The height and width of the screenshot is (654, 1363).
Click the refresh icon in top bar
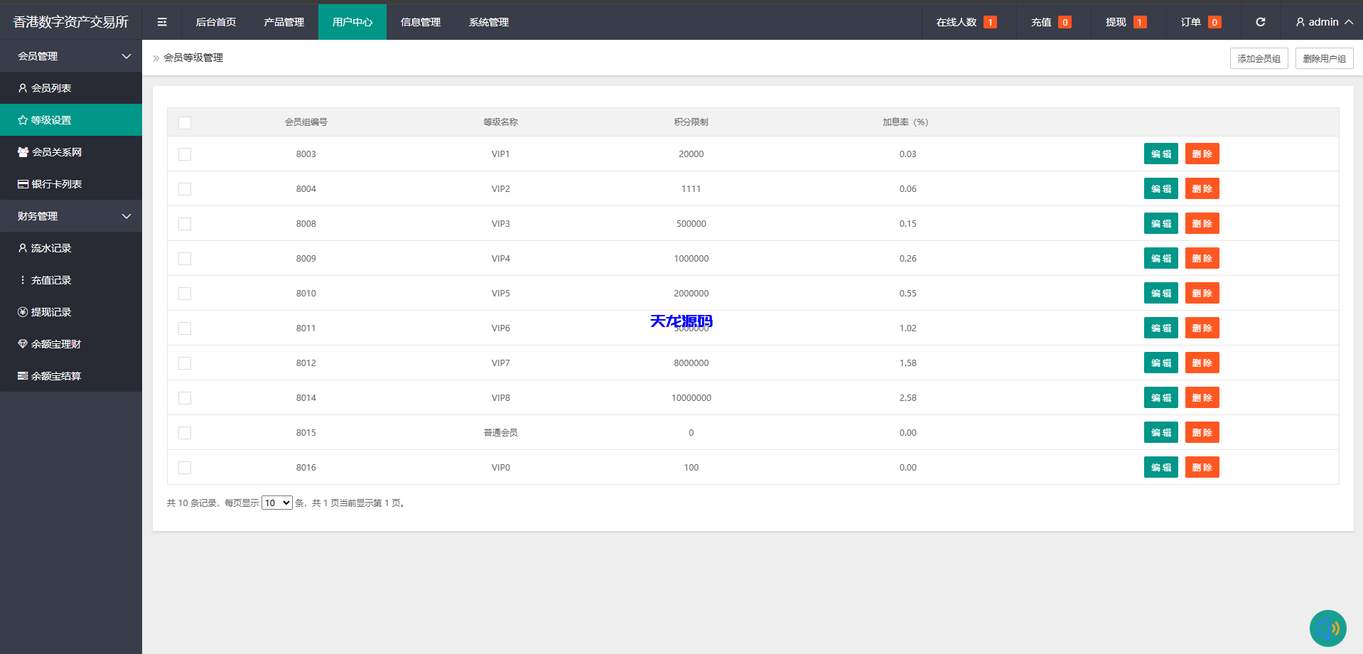1260,21
